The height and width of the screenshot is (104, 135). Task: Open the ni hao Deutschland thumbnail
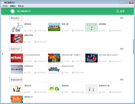(17, 58)
